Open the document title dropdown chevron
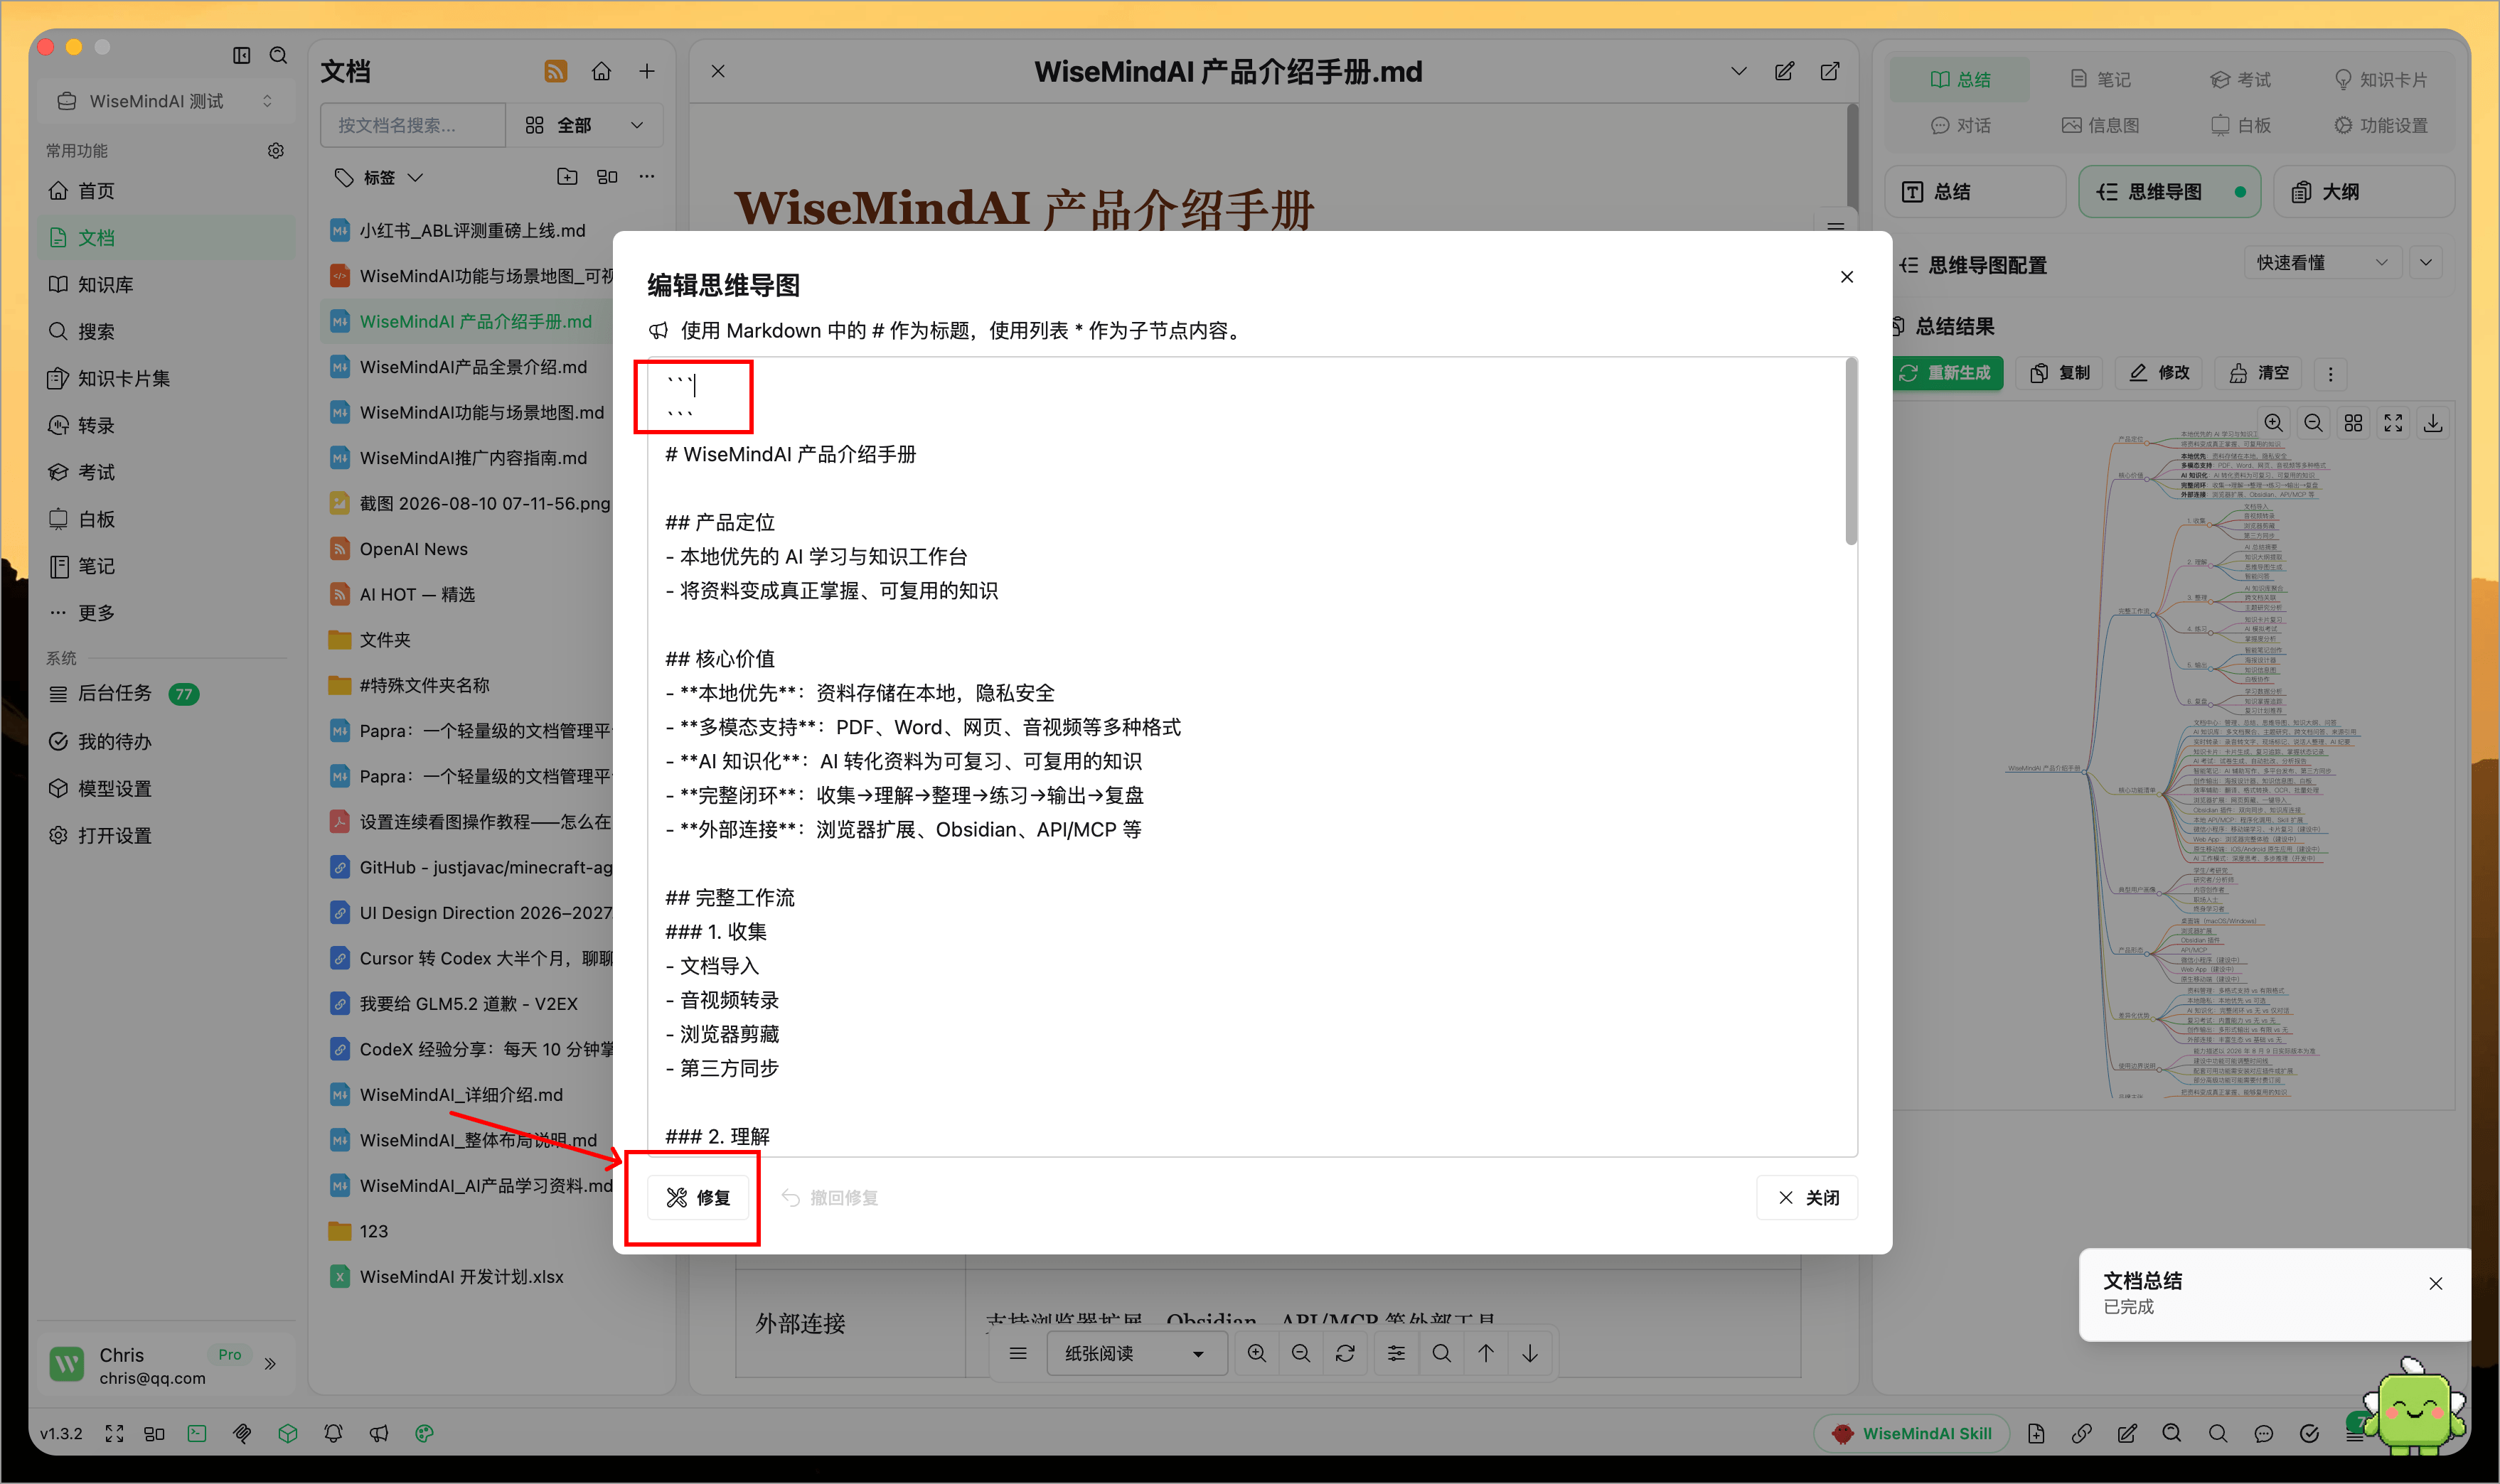2500x1484 pixels. pos(1738,71)
